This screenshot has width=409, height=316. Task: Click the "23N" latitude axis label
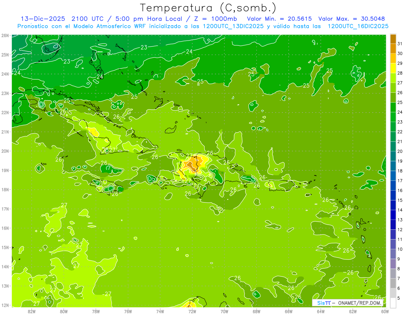(5, 93)
